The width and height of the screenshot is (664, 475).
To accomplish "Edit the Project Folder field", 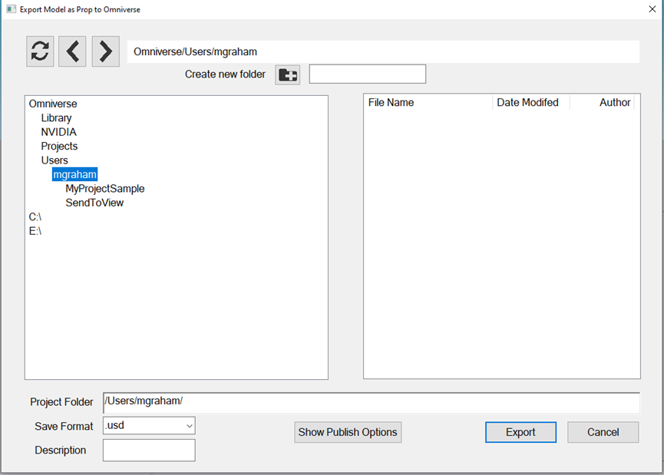I will point(372,402).
